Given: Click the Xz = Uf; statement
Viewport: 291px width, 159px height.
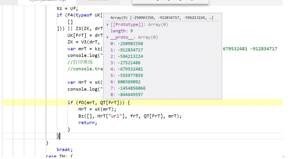Looking at the screenshot, I should pos(67,8).
